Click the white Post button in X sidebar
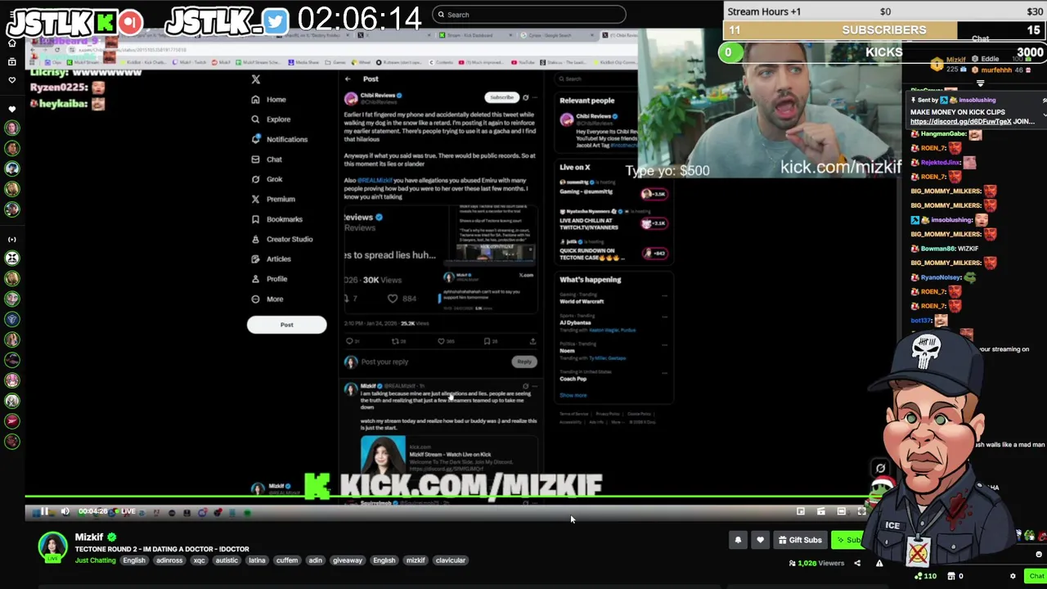Screen dimensions: 1047x589 pos(286,325)
